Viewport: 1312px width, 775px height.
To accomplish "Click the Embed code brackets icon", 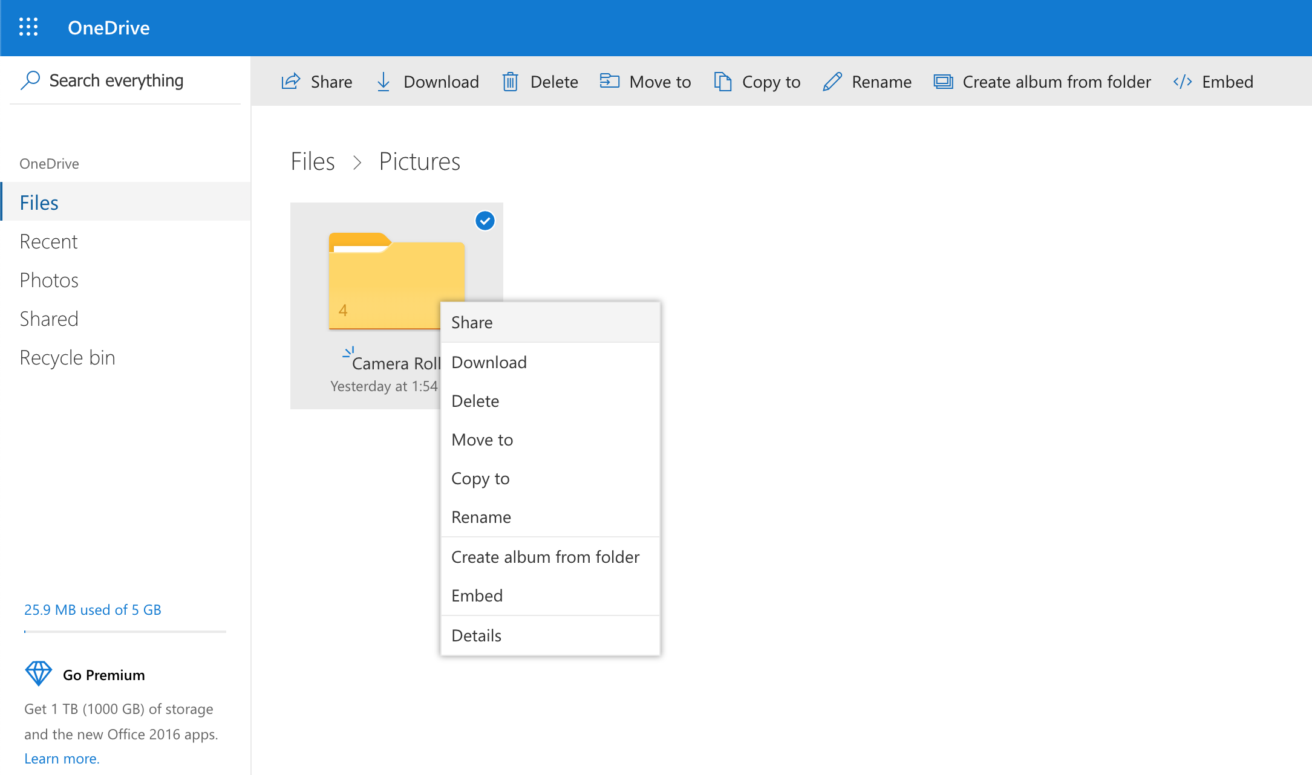I will click(1183, 82).
